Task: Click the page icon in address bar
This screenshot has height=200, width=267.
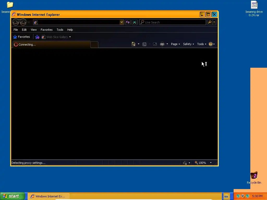Action: tap(36, 22)
